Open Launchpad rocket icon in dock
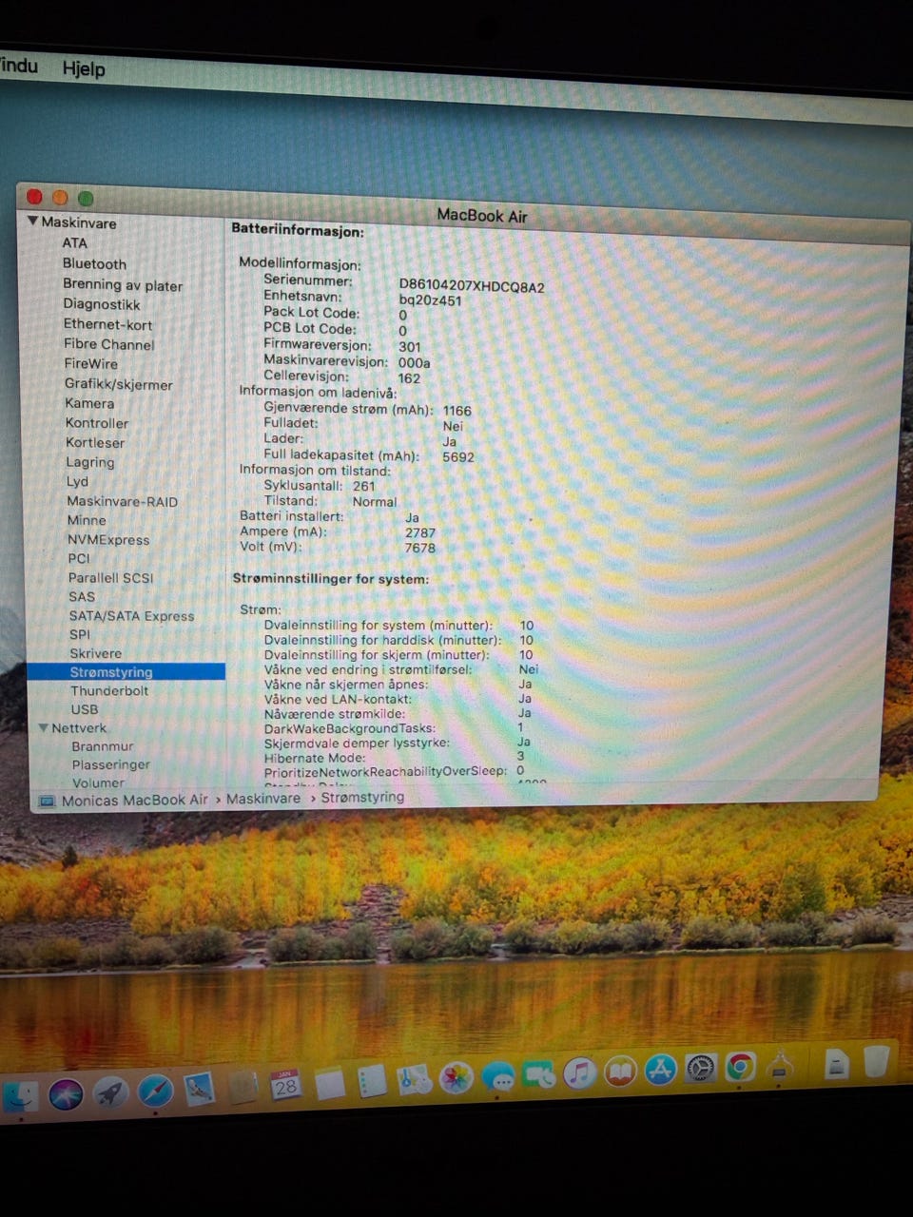This screenshot has width=913, height=1217. point(110,1093)
